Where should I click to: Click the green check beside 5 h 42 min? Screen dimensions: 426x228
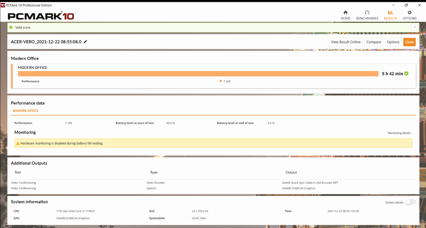click(406, 74)
